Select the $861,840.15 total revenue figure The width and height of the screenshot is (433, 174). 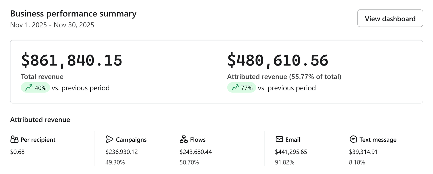click(72, 60)
